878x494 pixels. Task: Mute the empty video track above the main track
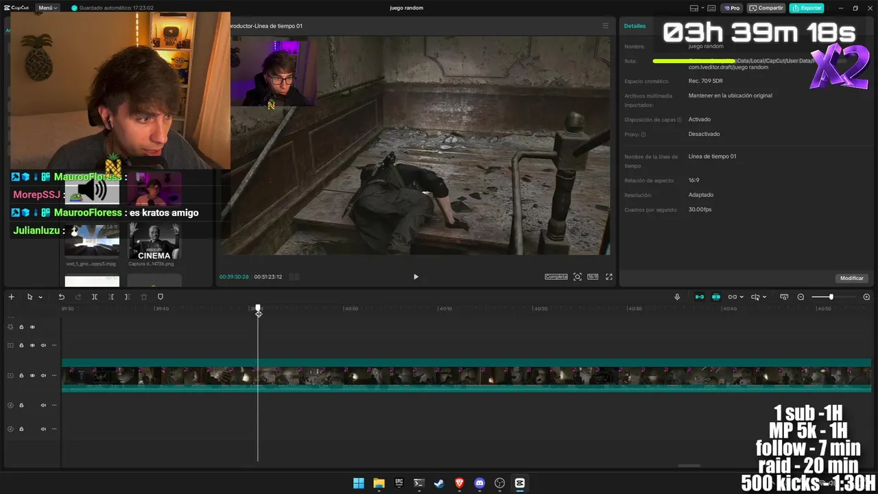pos(43,345)
